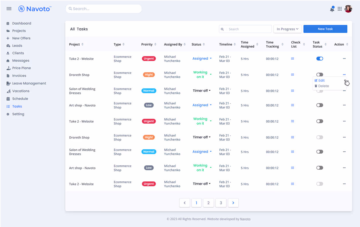
Task: Toggle task status for Art shop - Navoto Working on it row
Action: (320, 168)
